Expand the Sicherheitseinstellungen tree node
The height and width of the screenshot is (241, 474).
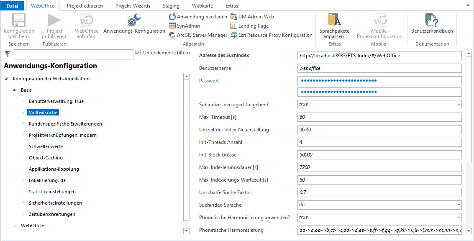tap(23, 203)
